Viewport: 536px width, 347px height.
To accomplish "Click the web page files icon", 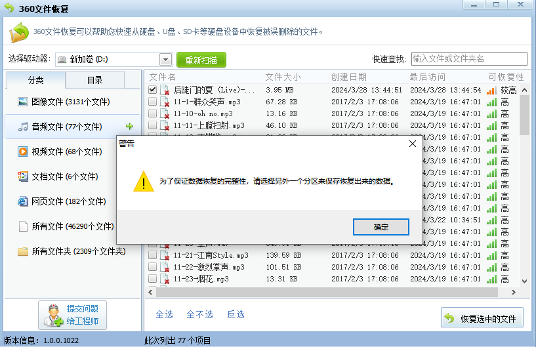I will click(x=23, y=201).
